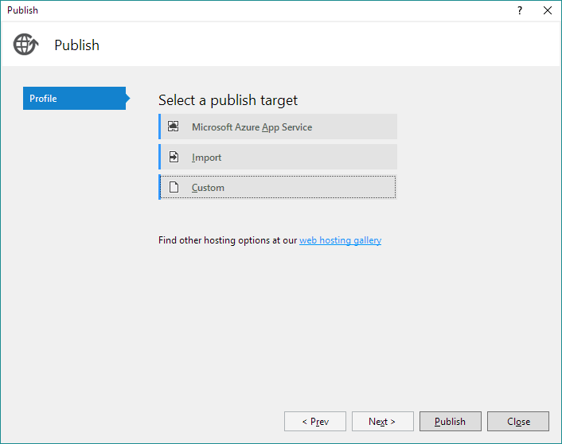
Task: Click the Azure cloud icon
Action: click(173, 127)
